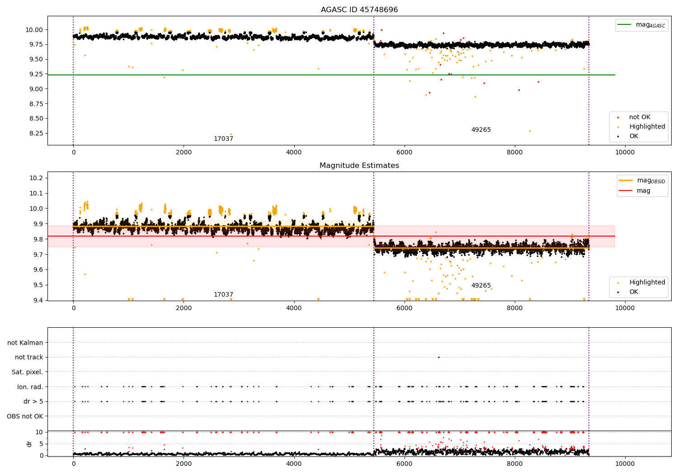The width and height of the screenshot is (678, 474).
Task: Click the 10.00 y-axis tick in AGASC ID plot
Action: click(35, 30)
